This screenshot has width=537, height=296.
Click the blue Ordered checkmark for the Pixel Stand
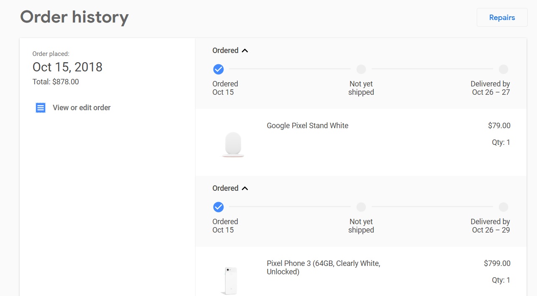coord(218,69)
